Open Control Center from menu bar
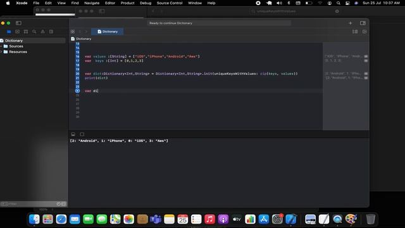The height and width of the screenshot is (228, 405). tap(347, 3)
